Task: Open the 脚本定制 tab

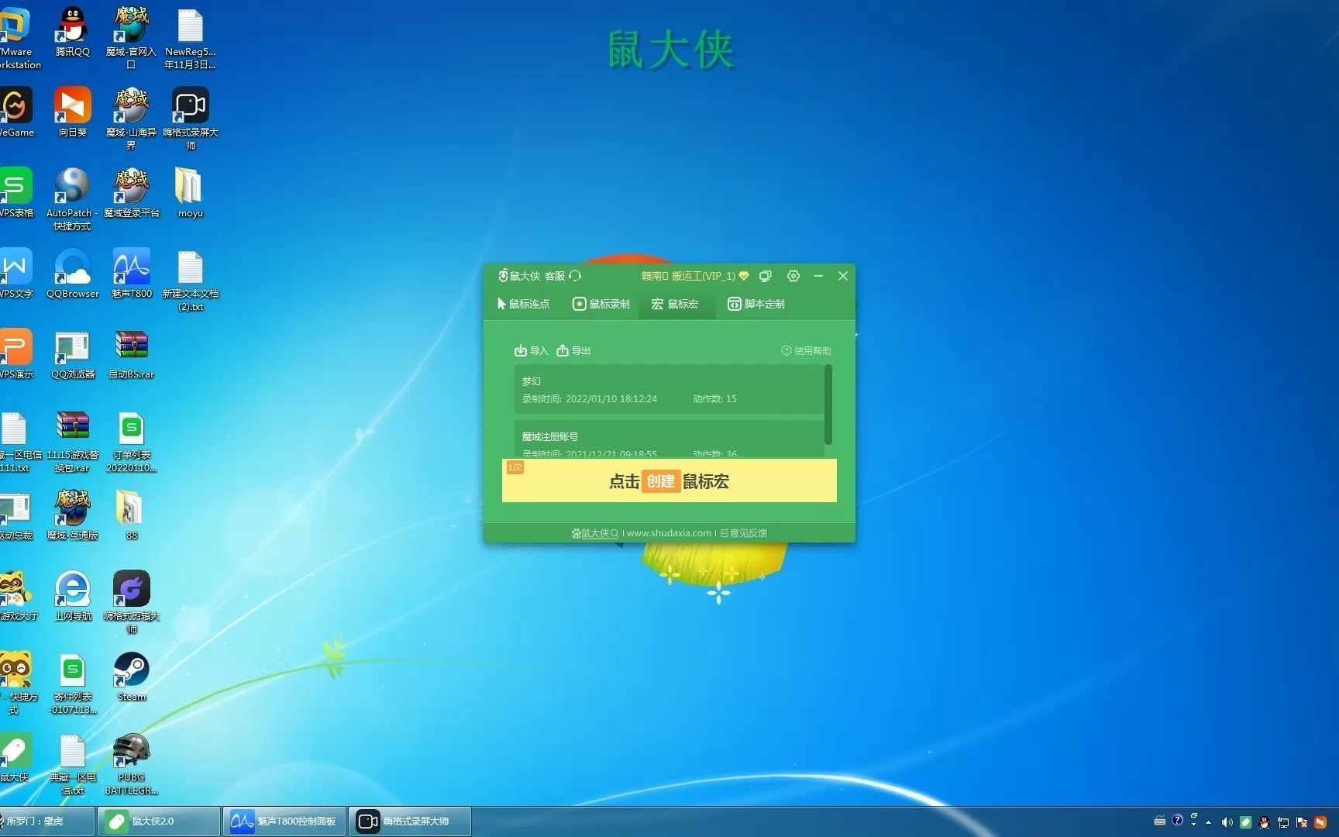Action: point(756,304)
